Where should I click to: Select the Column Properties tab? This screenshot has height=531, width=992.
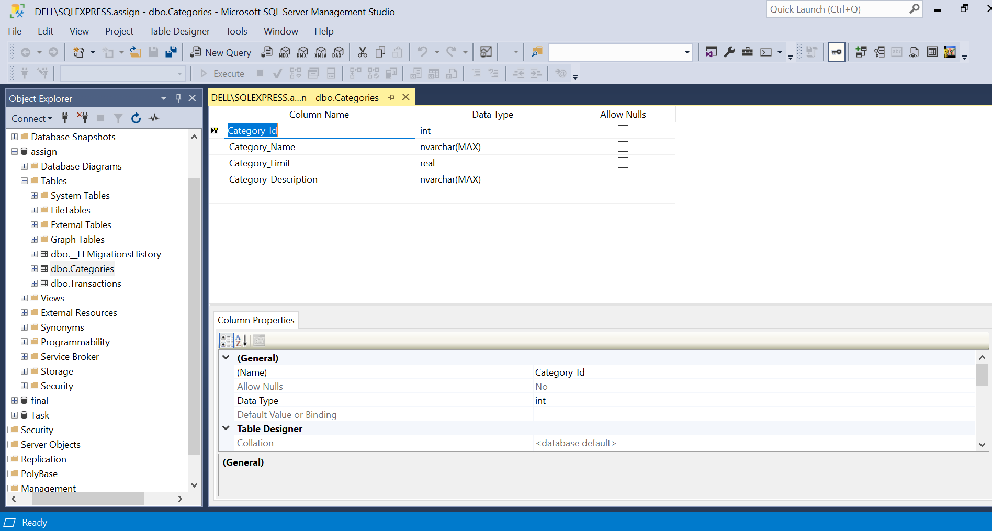(x=256, y=320)
